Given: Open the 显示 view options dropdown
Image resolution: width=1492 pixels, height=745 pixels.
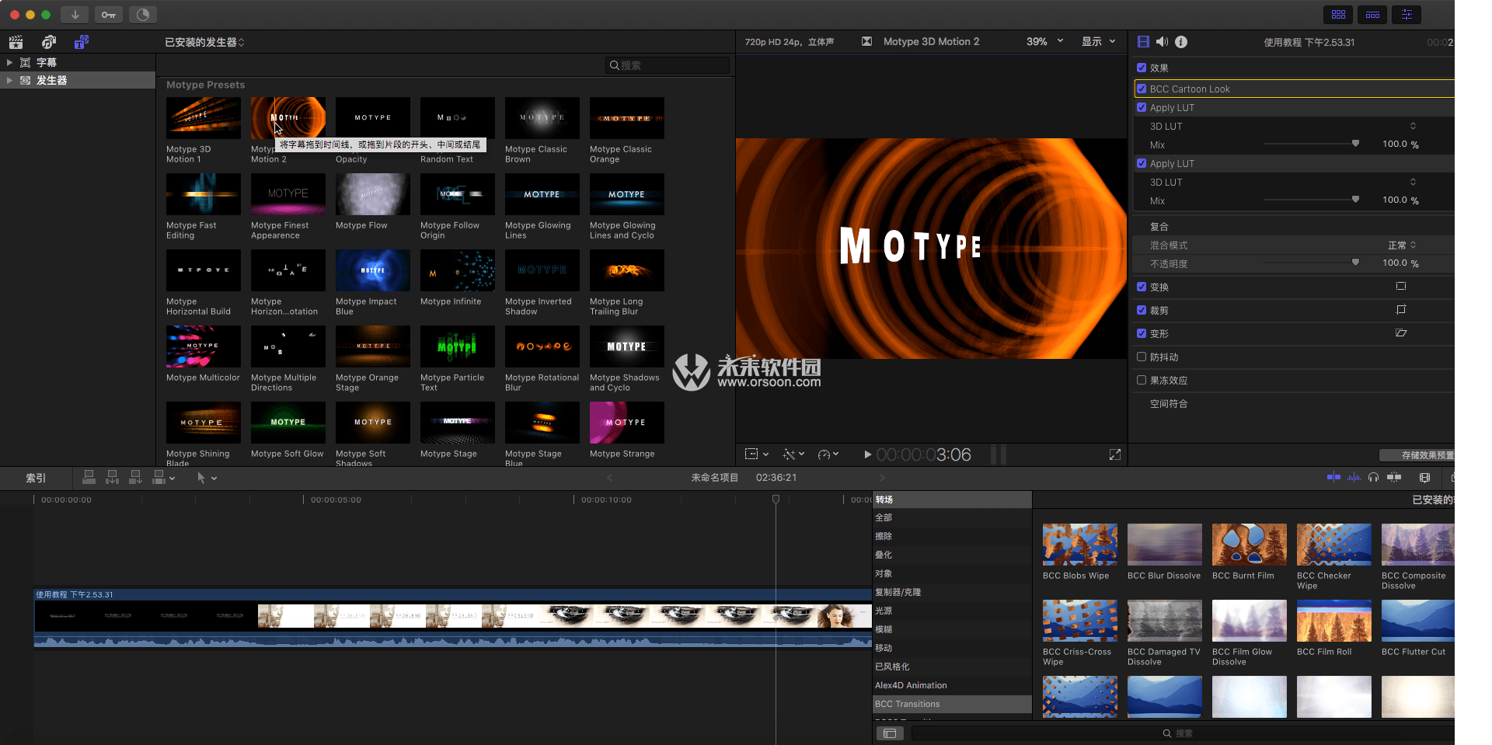Looking at the screenshot, I should coord(1099,42).
